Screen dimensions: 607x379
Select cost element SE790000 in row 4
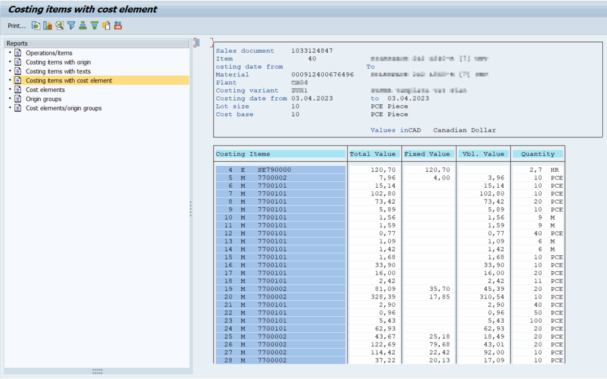(274, 170)
